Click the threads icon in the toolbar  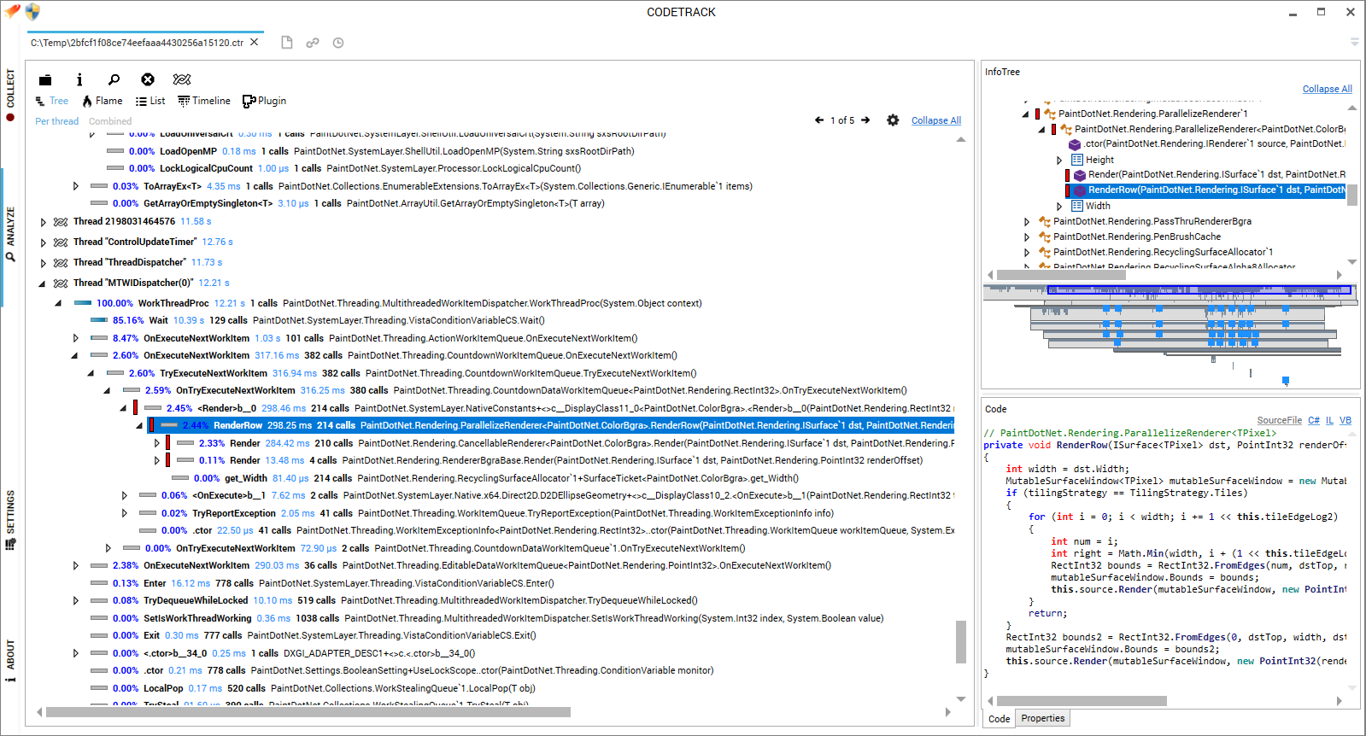182,79
